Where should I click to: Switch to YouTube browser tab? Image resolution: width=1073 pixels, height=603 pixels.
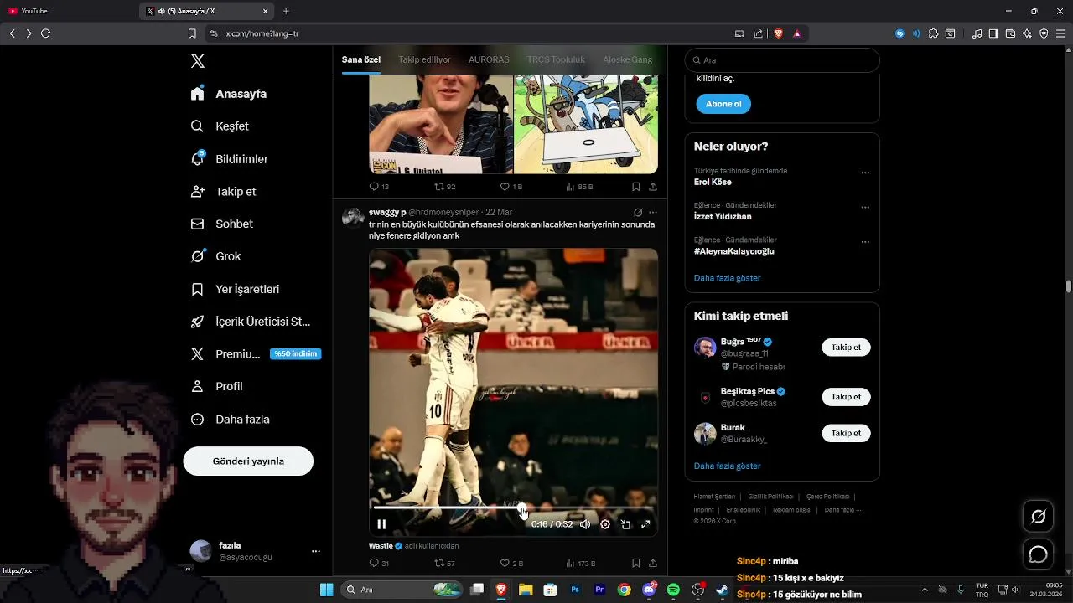coord(67,11)
